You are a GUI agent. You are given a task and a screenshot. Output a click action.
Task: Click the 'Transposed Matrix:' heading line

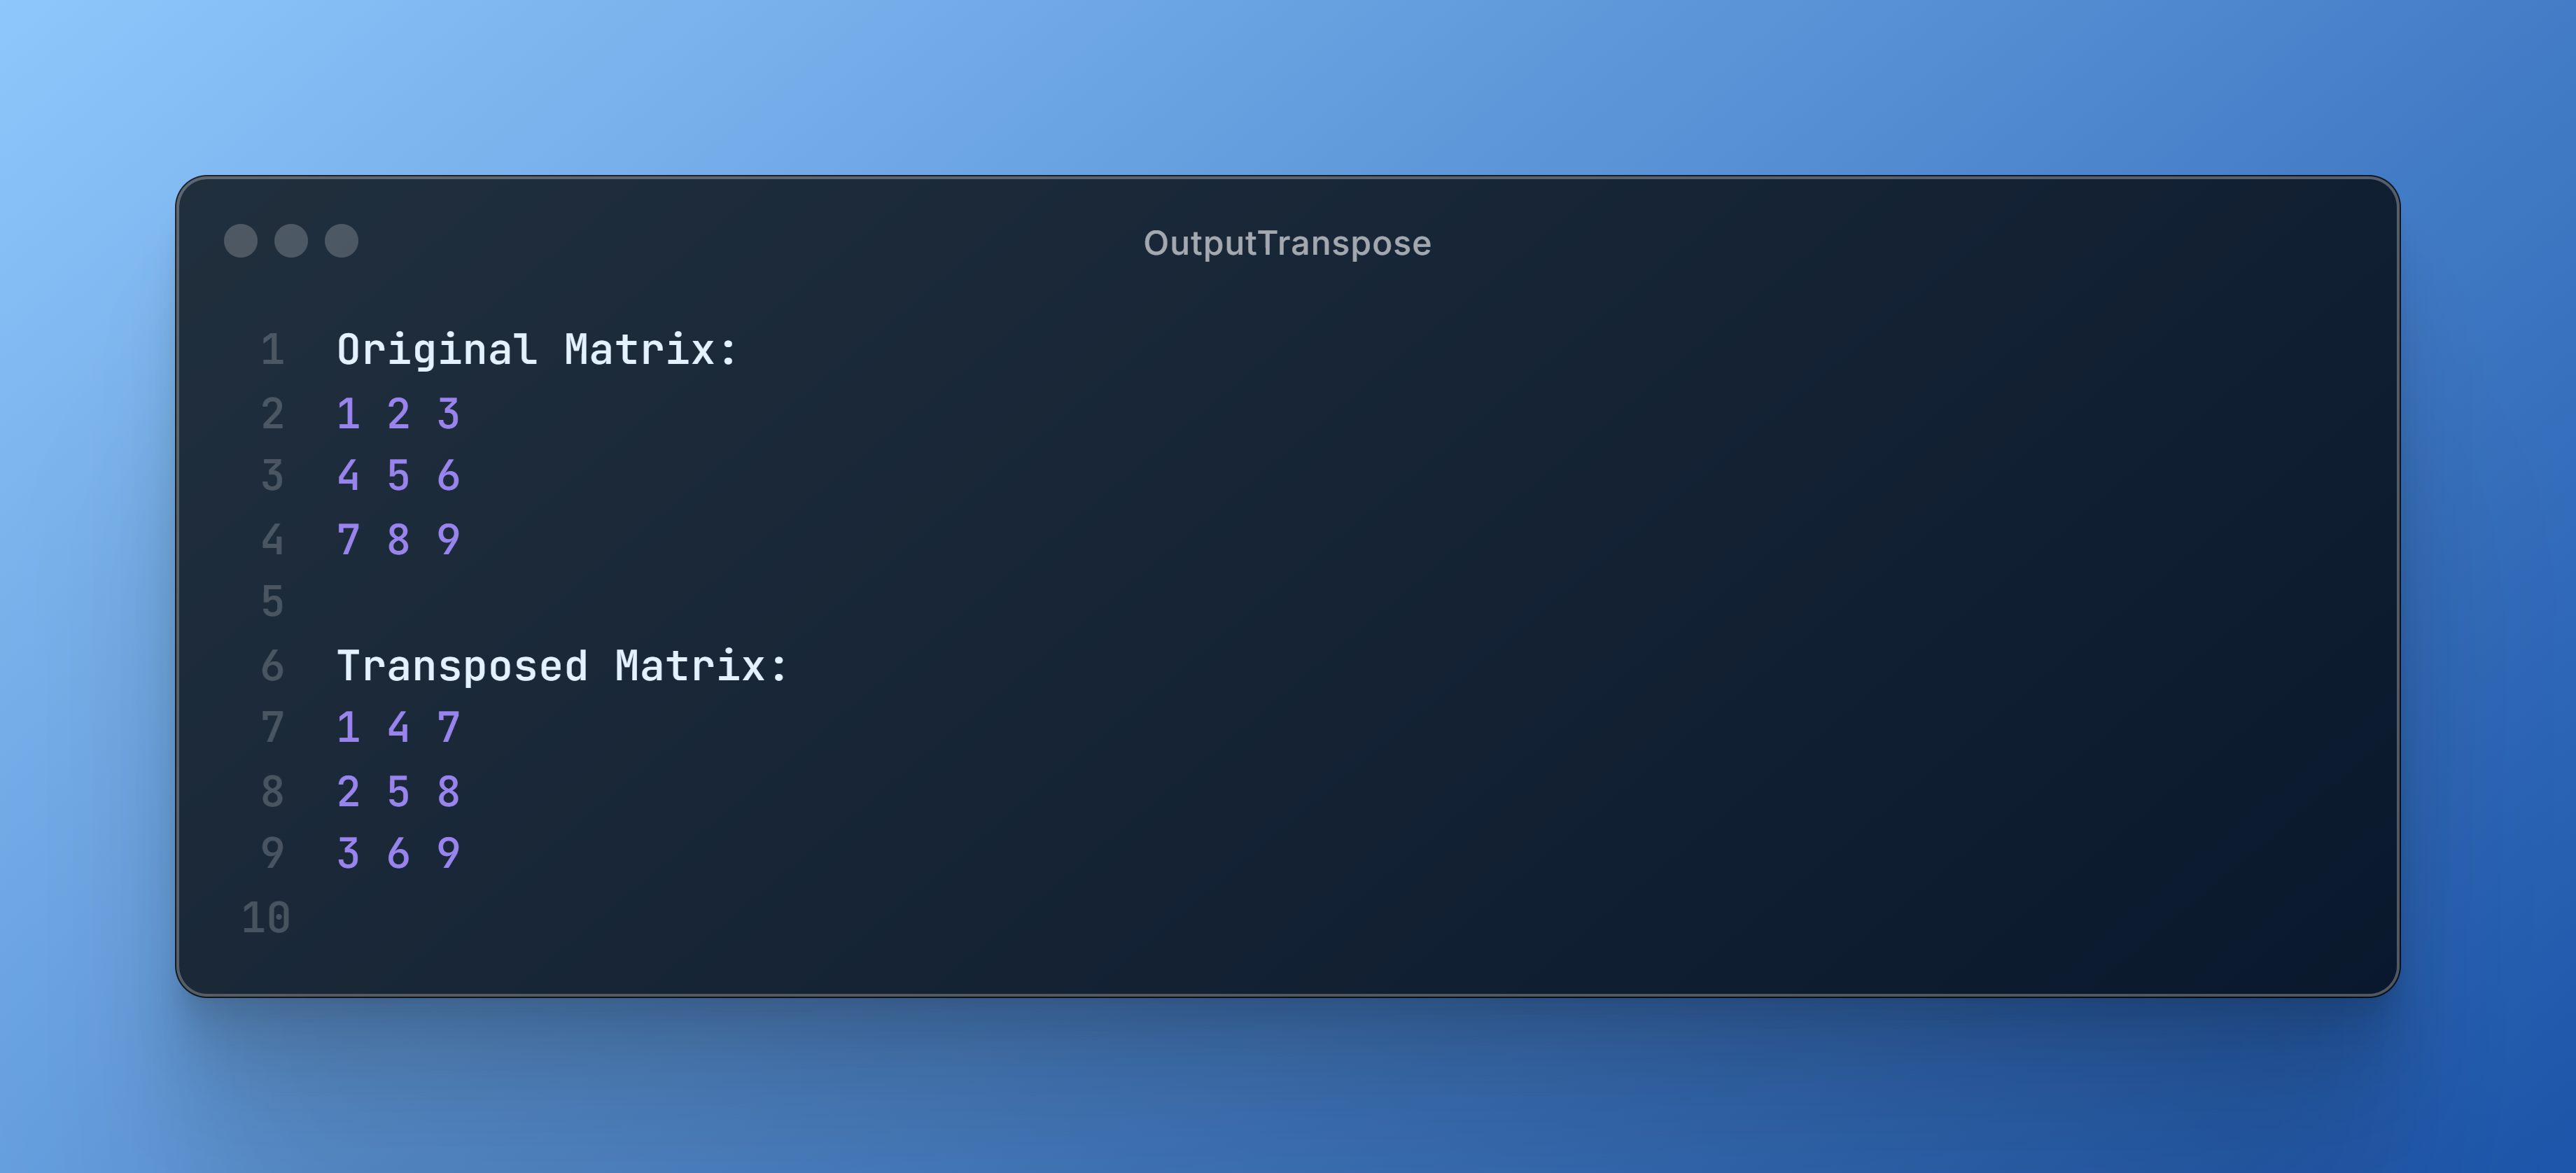click(x=562, y=666)
